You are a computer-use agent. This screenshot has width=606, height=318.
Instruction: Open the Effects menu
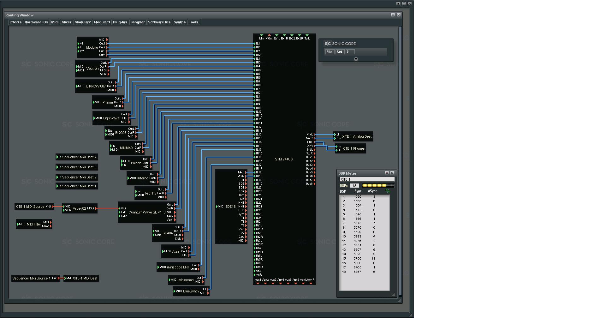(x=15, y=22)
